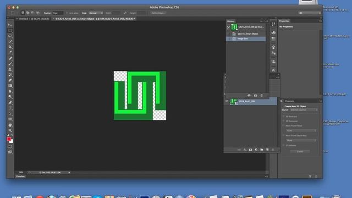Toggle Quick Mask mode icon
The width and height of the screenshot is (352, 198).
[10, 147]
